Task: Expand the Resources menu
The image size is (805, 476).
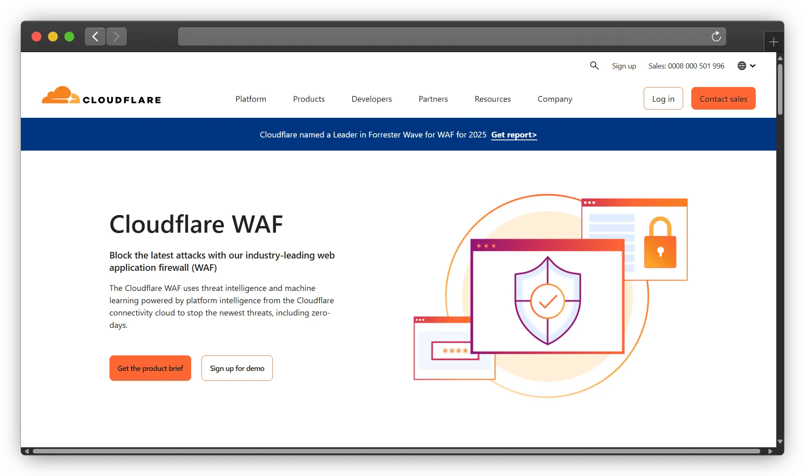Action: [492, 99]
